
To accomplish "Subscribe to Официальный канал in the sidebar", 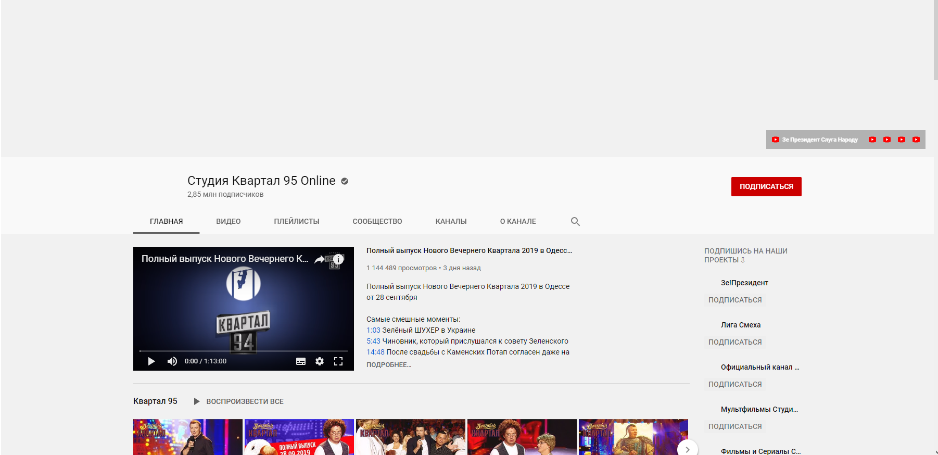I will [735, 384].
